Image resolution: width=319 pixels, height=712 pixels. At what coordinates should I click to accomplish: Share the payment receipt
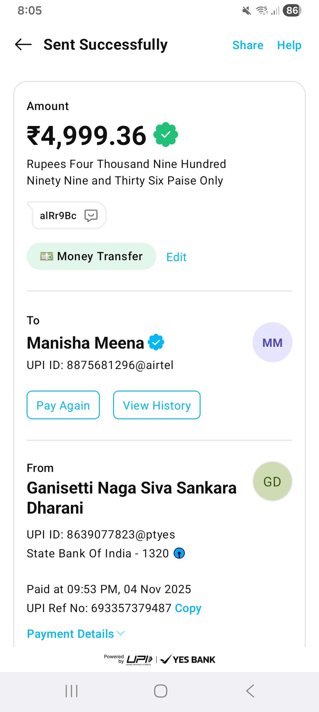248,45
